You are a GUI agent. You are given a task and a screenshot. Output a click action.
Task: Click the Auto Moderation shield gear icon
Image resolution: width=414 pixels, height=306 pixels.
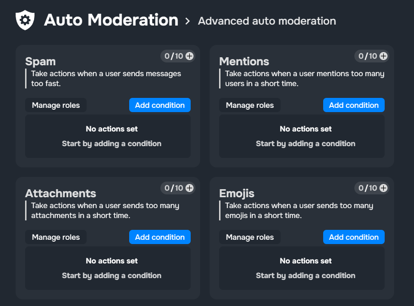click(x=25, y=20)
